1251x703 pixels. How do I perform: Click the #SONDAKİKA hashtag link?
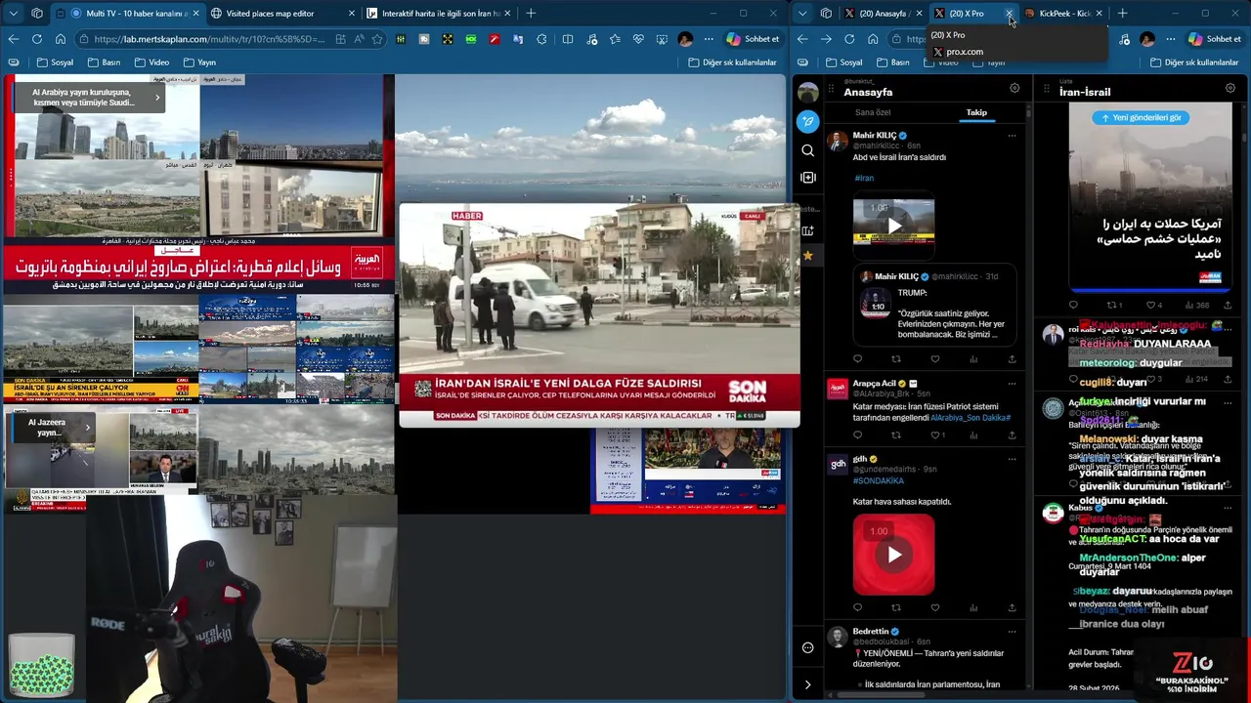coord(879,481)
